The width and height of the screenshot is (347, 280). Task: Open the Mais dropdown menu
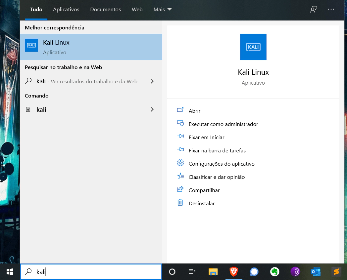(x=162, y=9)
